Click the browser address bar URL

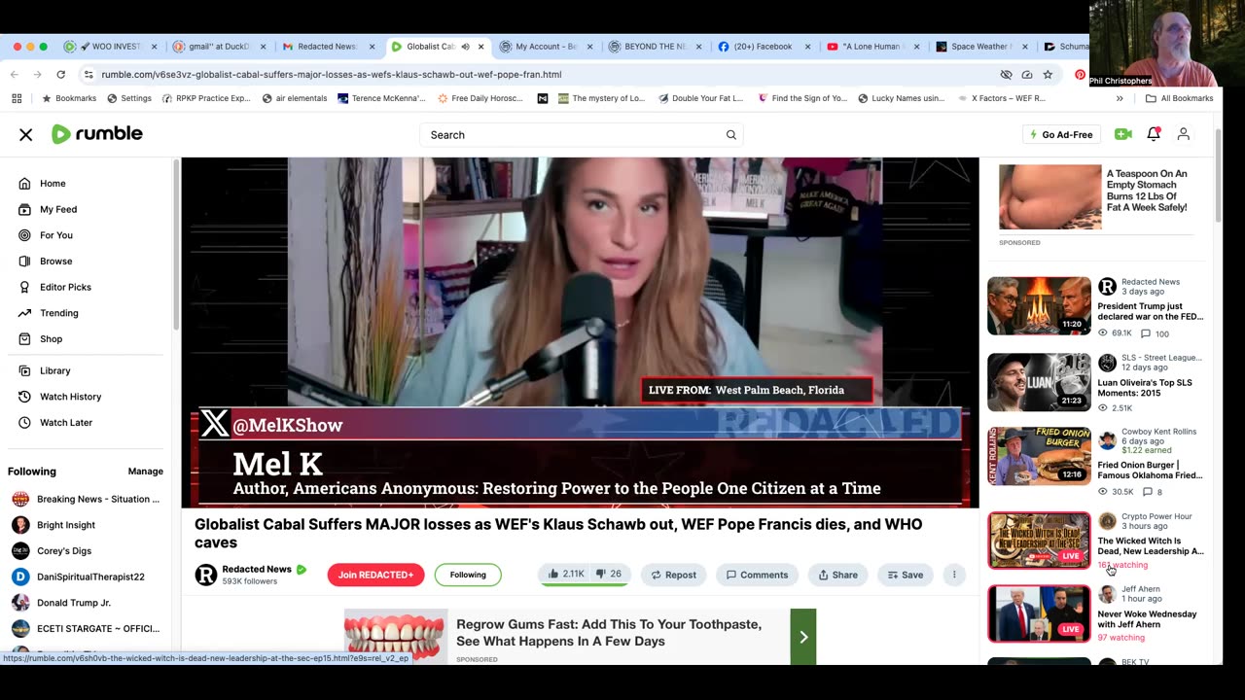[x=331, y=74]
